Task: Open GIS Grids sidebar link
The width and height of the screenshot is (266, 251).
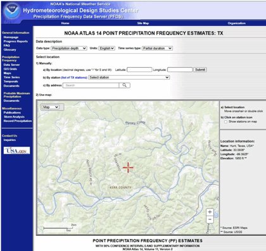Action: click(x=10, y=69)
